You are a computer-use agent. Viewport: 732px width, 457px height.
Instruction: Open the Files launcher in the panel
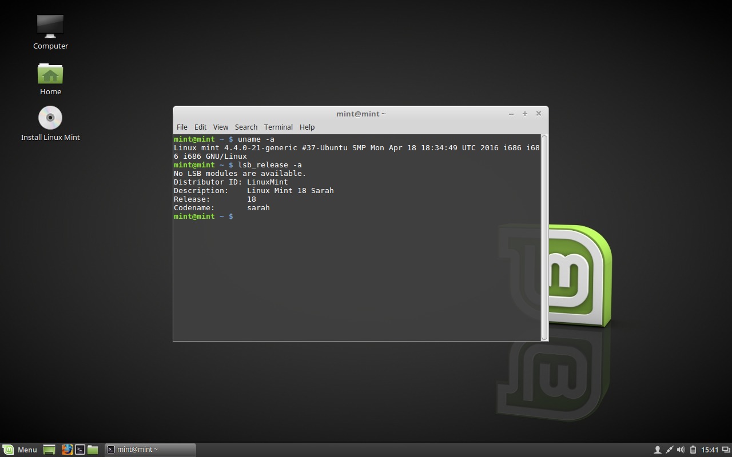(x=93, y=450)
